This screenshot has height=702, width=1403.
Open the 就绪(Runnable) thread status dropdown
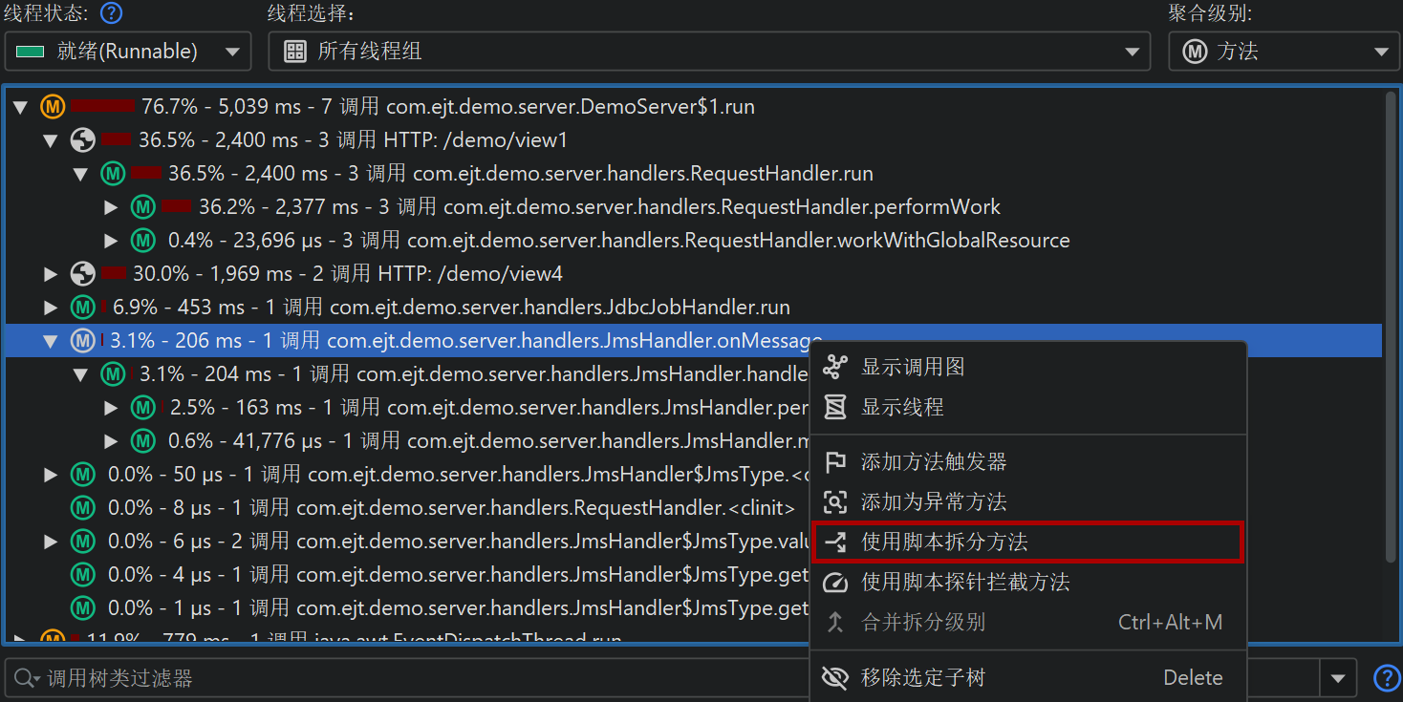click(128, 52)
